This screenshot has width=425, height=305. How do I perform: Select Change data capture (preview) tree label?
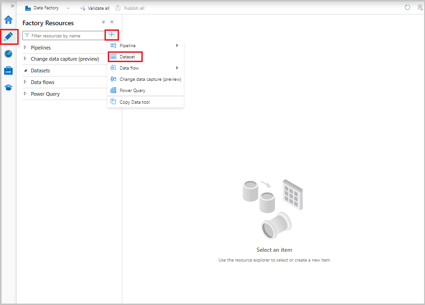[65, 59]
